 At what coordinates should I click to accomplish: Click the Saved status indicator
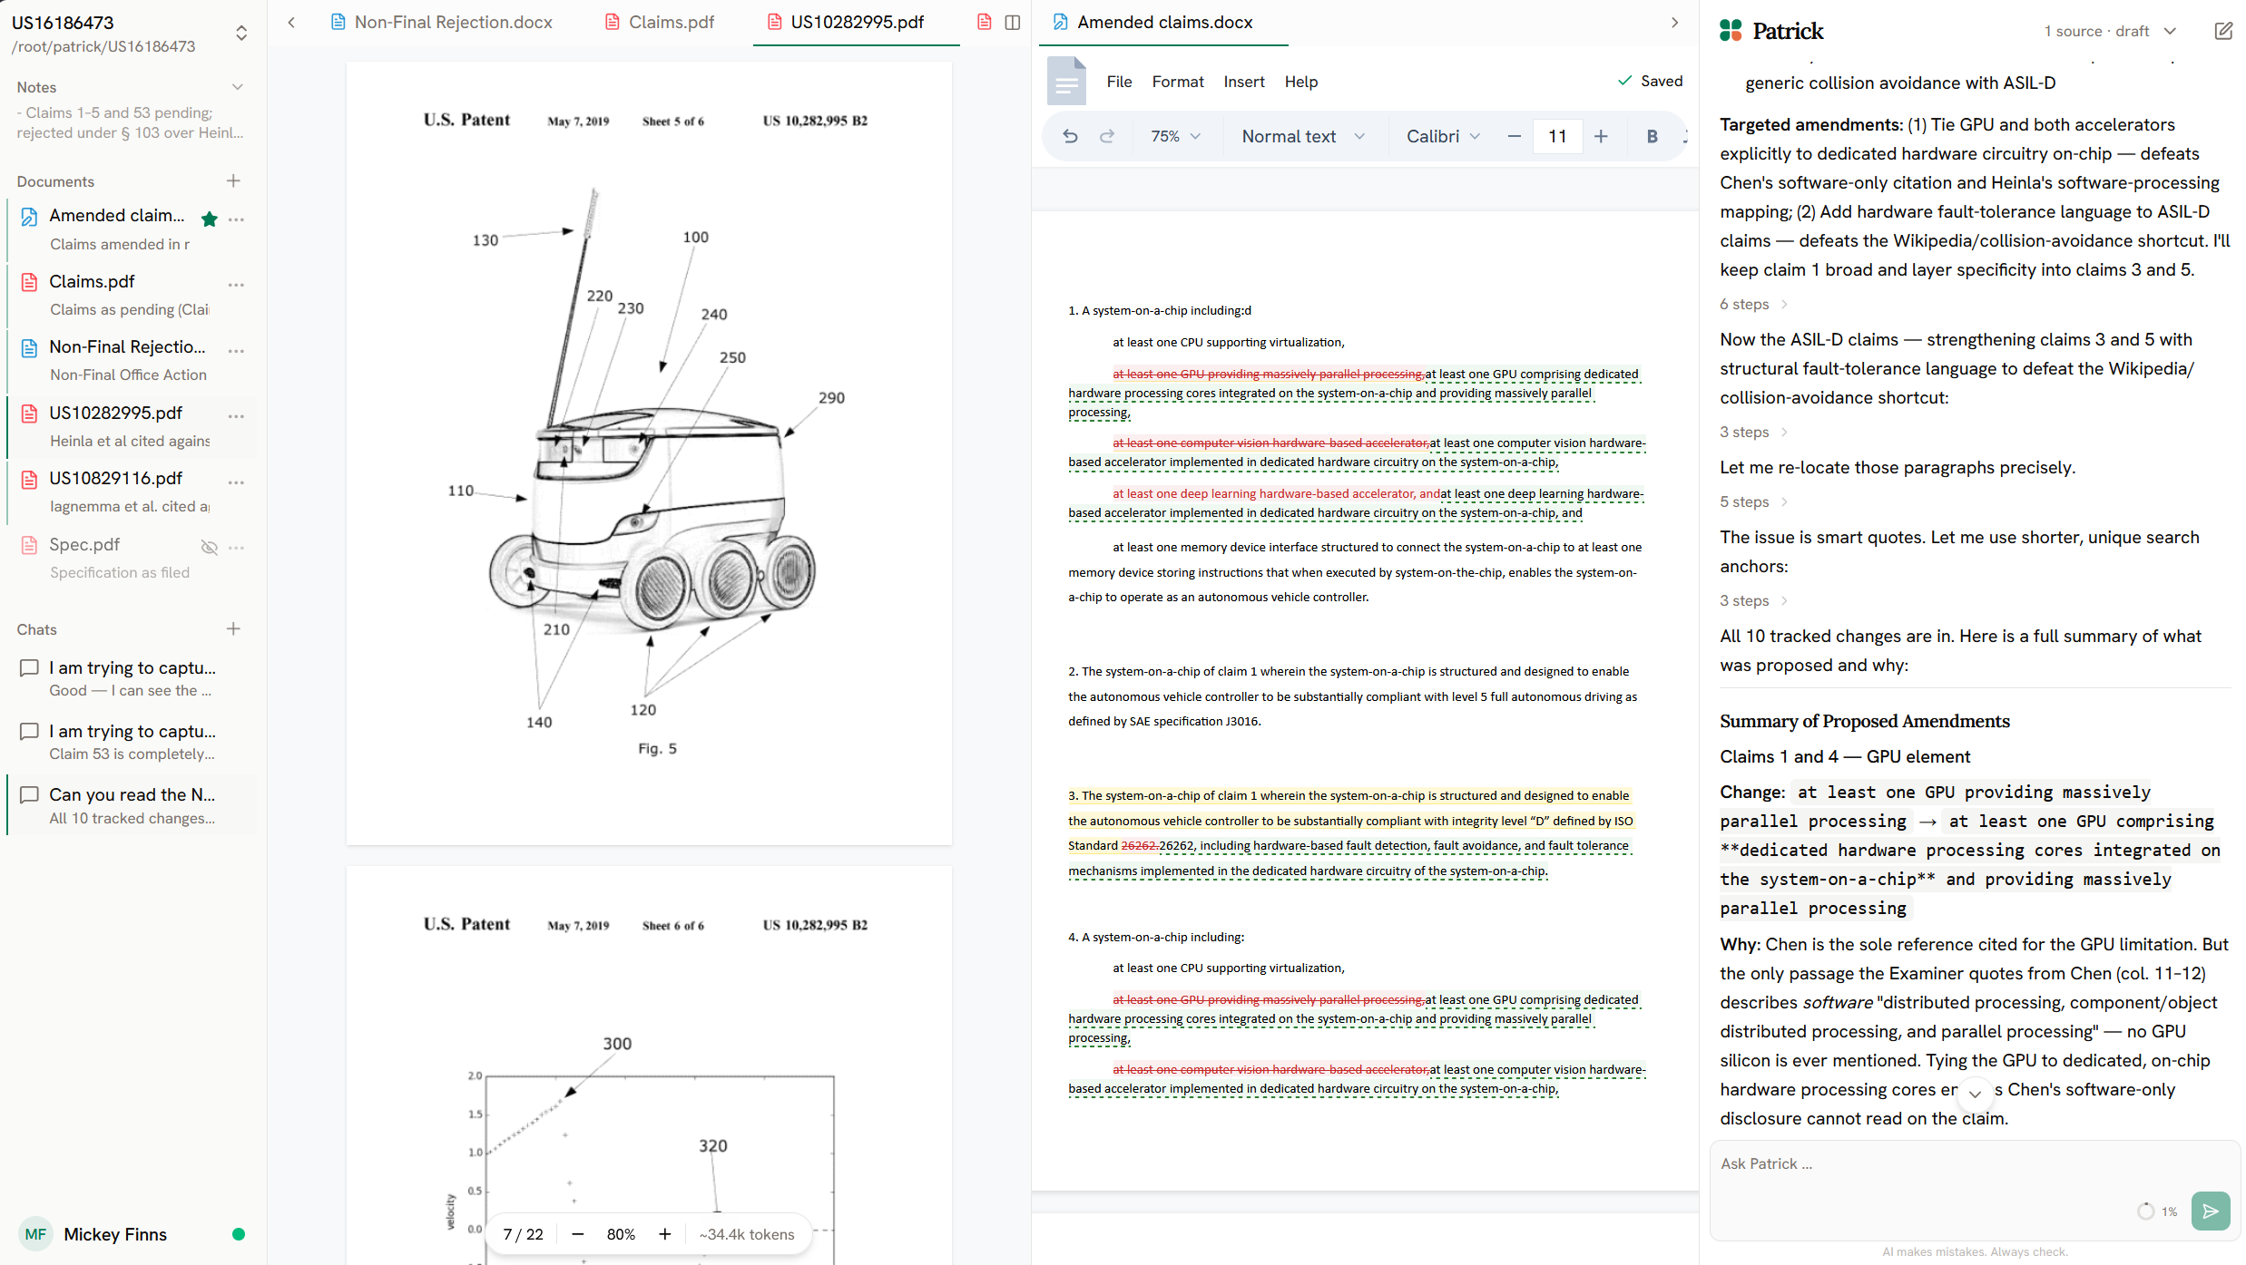(x=1650, y=81)
